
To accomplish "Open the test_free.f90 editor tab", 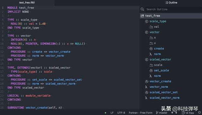I will [27, 3].
